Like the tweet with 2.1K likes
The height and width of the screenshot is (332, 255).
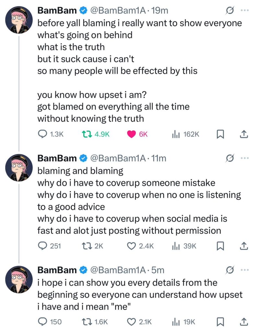[131, 322]
